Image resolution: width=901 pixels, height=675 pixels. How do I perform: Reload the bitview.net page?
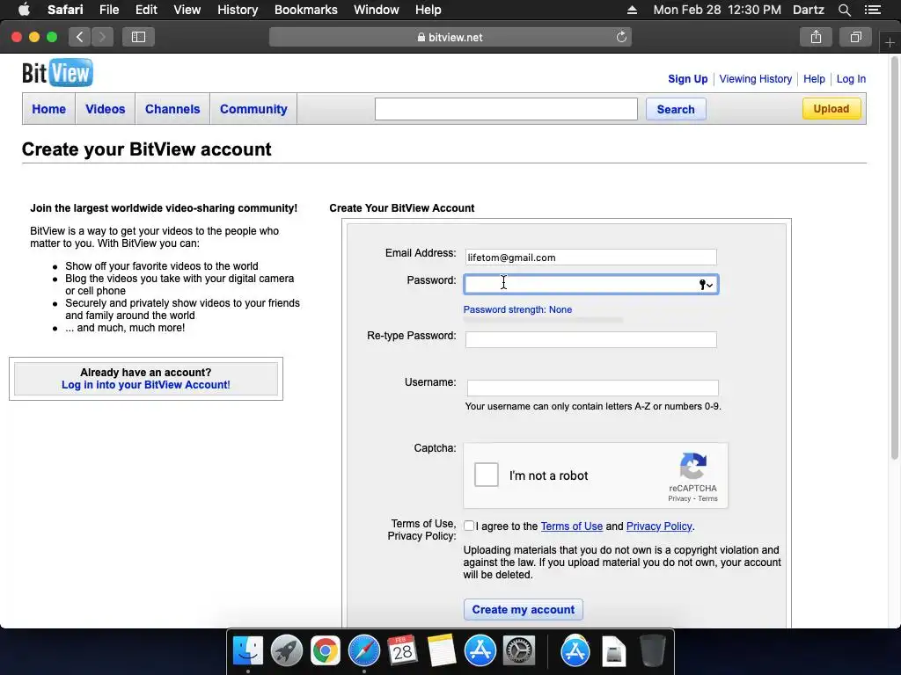(x=621, y=37)
